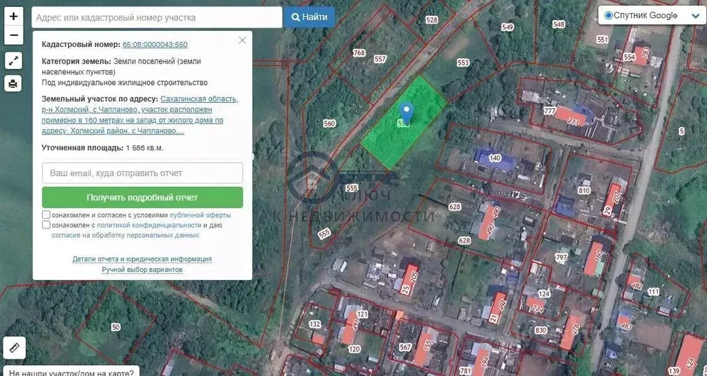Viewport: 707px width, 376px height.
Task: Check the public offer agreement checkbox
Action: click(46, 215)
